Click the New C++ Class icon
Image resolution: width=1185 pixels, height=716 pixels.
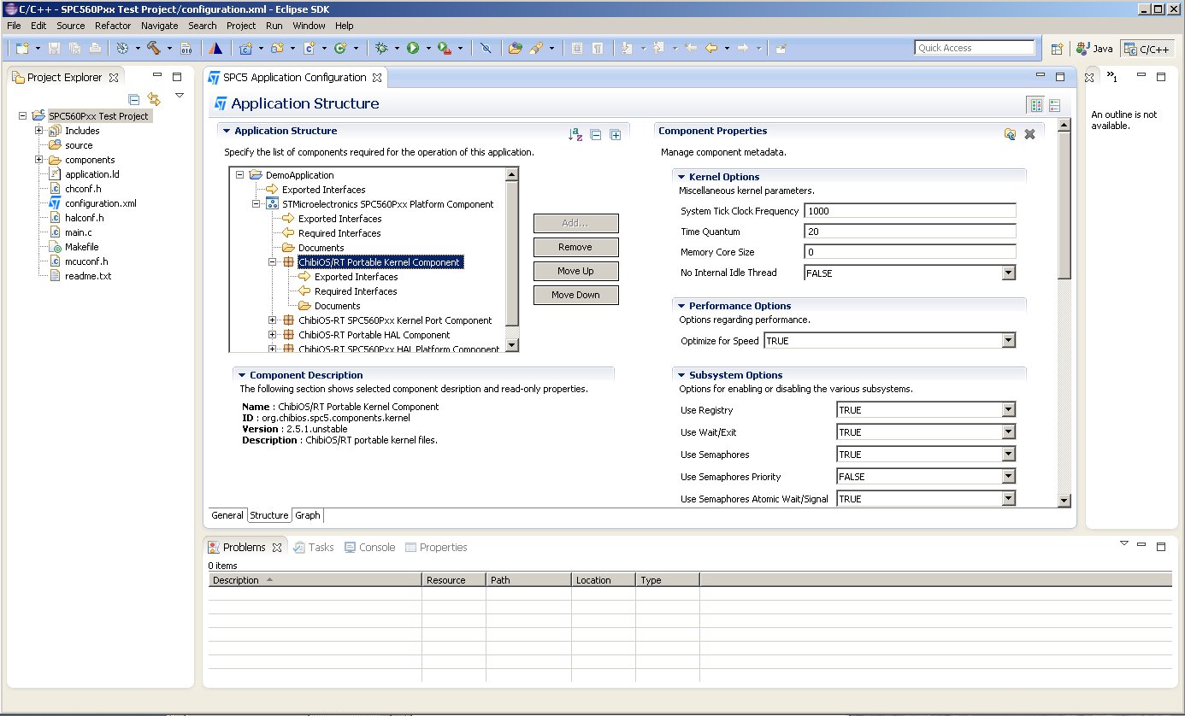340,49
